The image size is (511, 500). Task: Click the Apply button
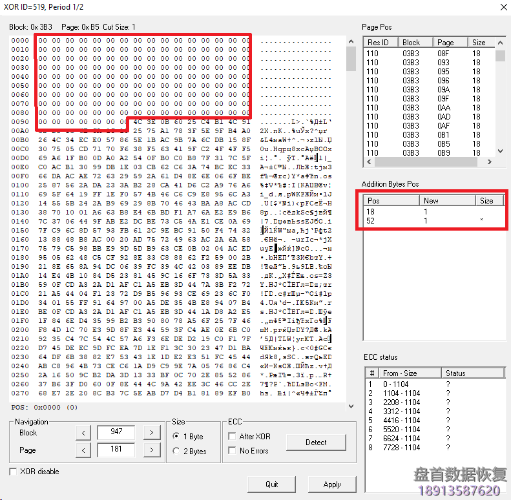click(x=332, y=484)
